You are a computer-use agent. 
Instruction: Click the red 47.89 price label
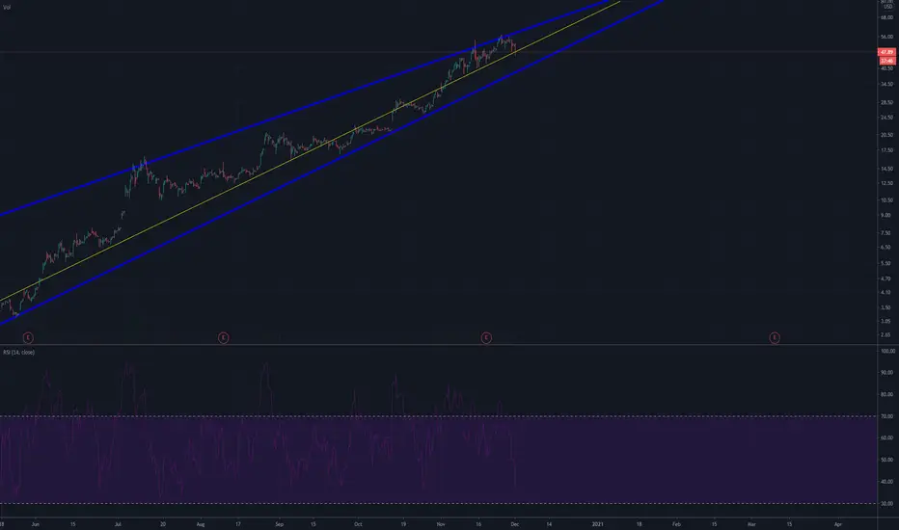(886, 52)
